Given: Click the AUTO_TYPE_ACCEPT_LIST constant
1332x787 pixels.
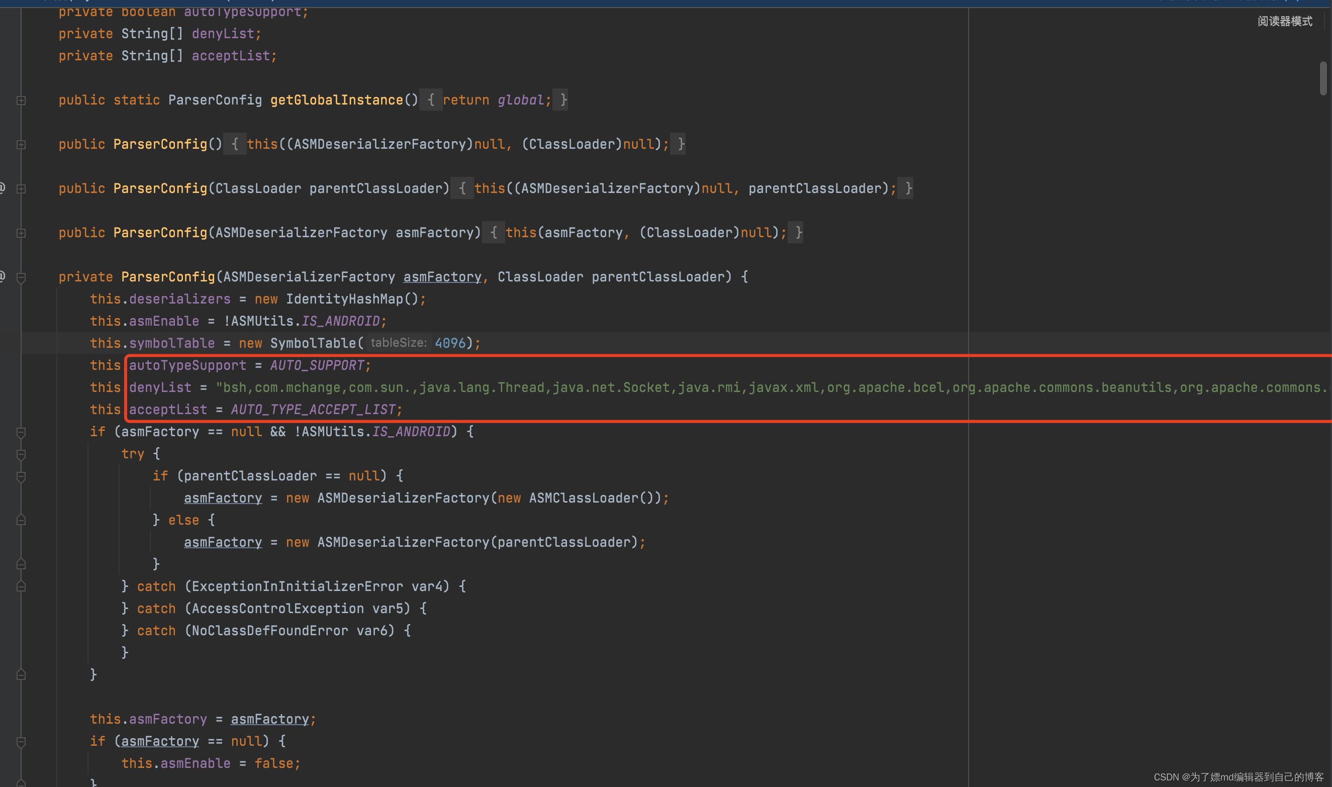Looking at the screenshot, I should [x=313, y=410].
